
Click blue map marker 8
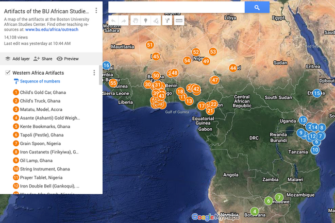(322, 128)
